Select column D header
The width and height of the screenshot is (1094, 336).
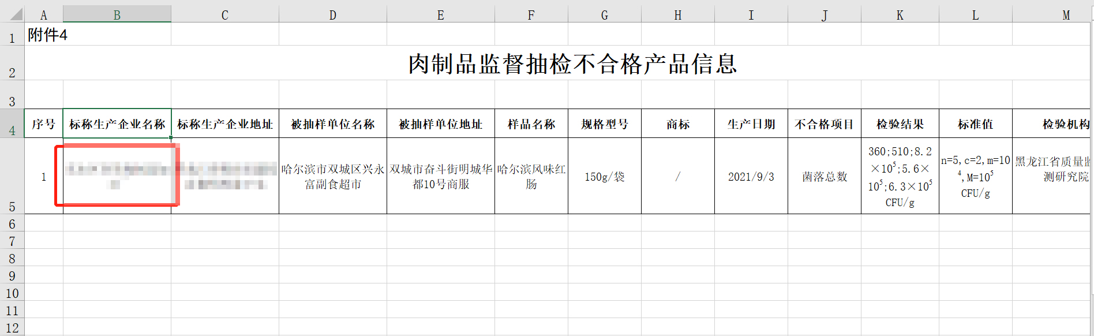pyautogui.click(x=332, y=15)
